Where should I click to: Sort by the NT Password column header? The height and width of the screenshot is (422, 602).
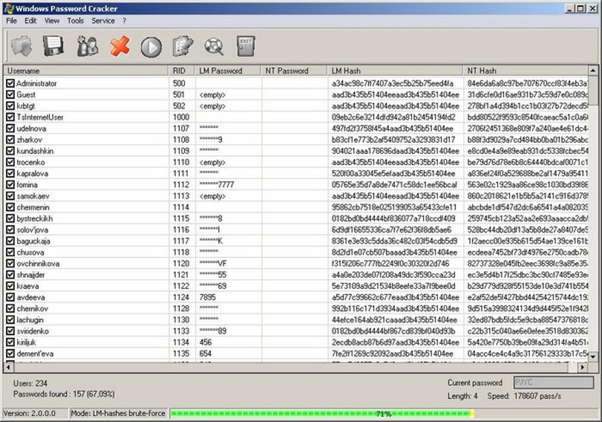click(295, 71)
